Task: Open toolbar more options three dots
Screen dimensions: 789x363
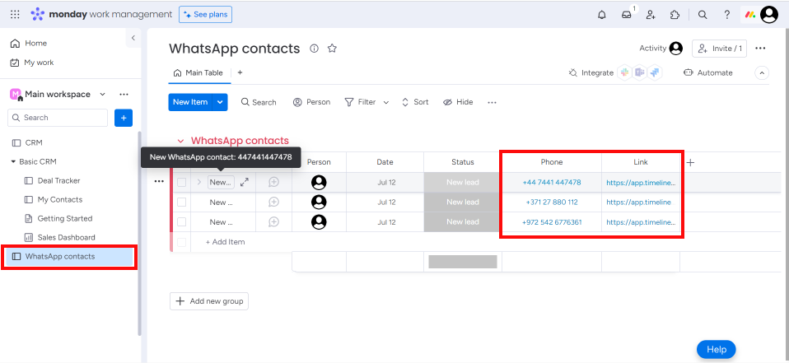Action: [x=493, y=102]
